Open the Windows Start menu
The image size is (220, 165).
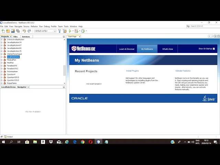(x=3, y=142)
